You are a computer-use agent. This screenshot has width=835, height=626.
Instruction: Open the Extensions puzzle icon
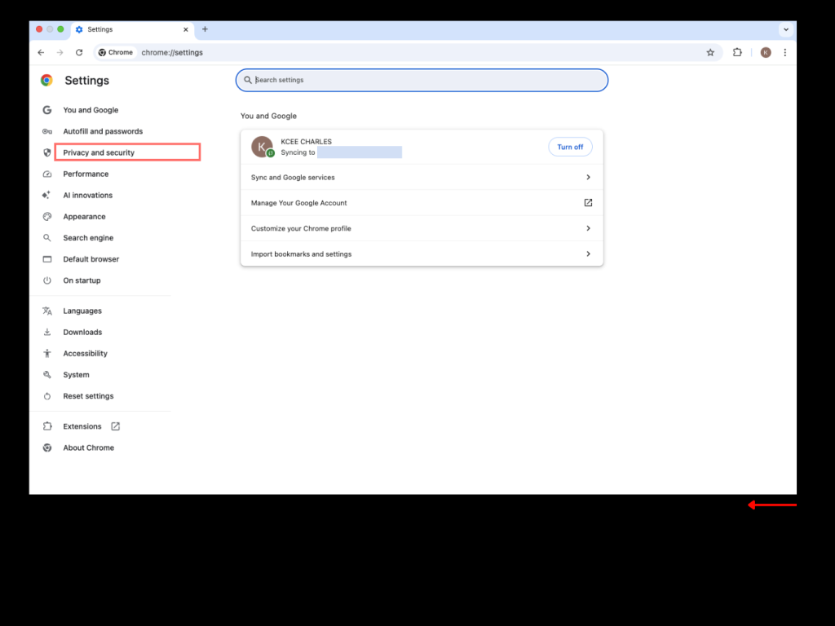[x=737, y=52]
